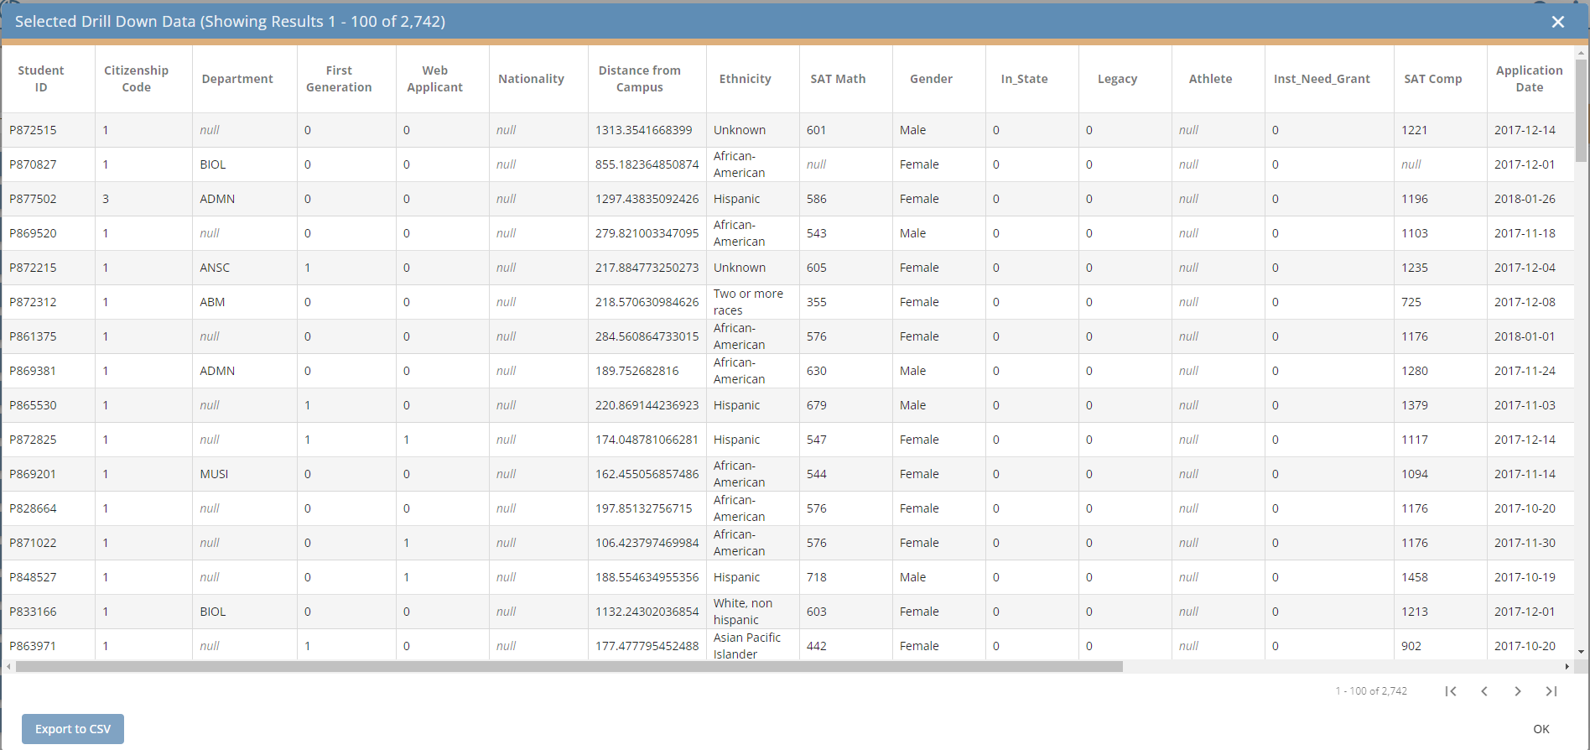Click SAT Comp score 725
This screenshot has width=1590, height=750.
1411,302
